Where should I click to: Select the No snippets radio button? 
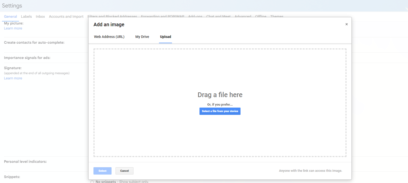tap(92, 182)
